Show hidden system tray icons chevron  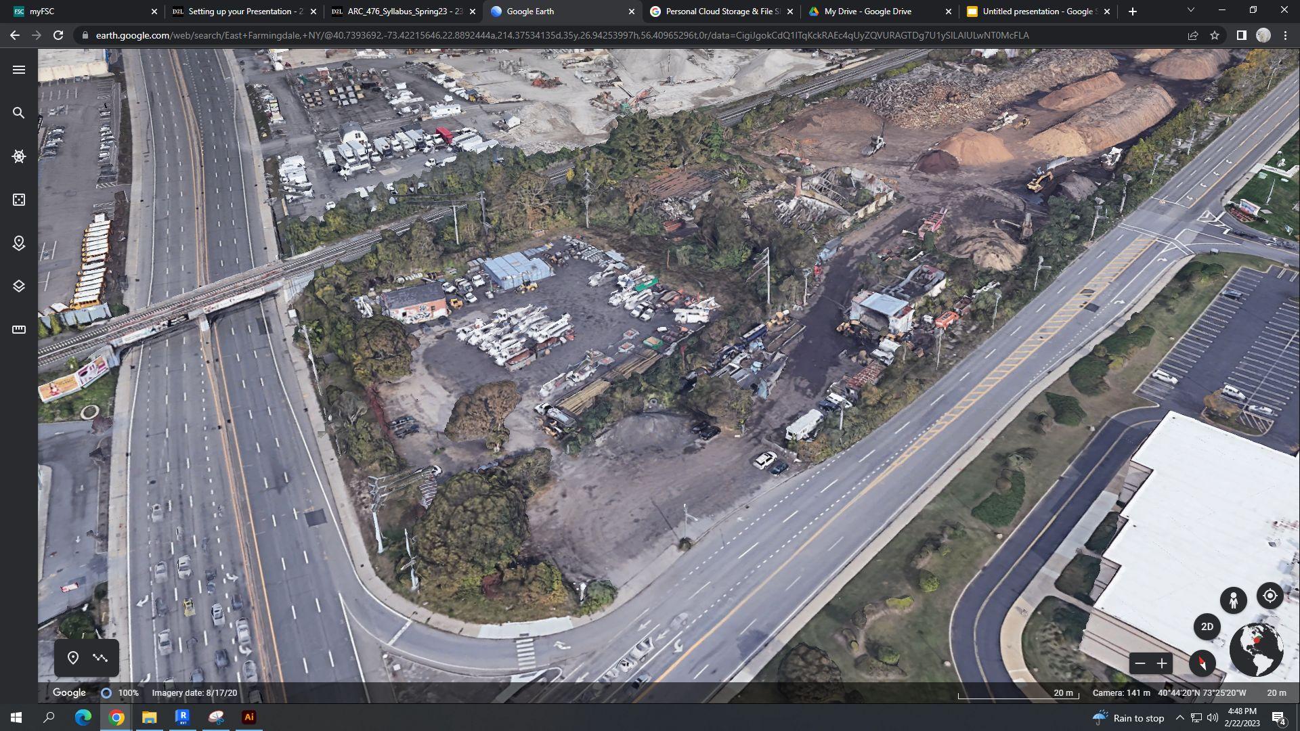pos(1179,718)
